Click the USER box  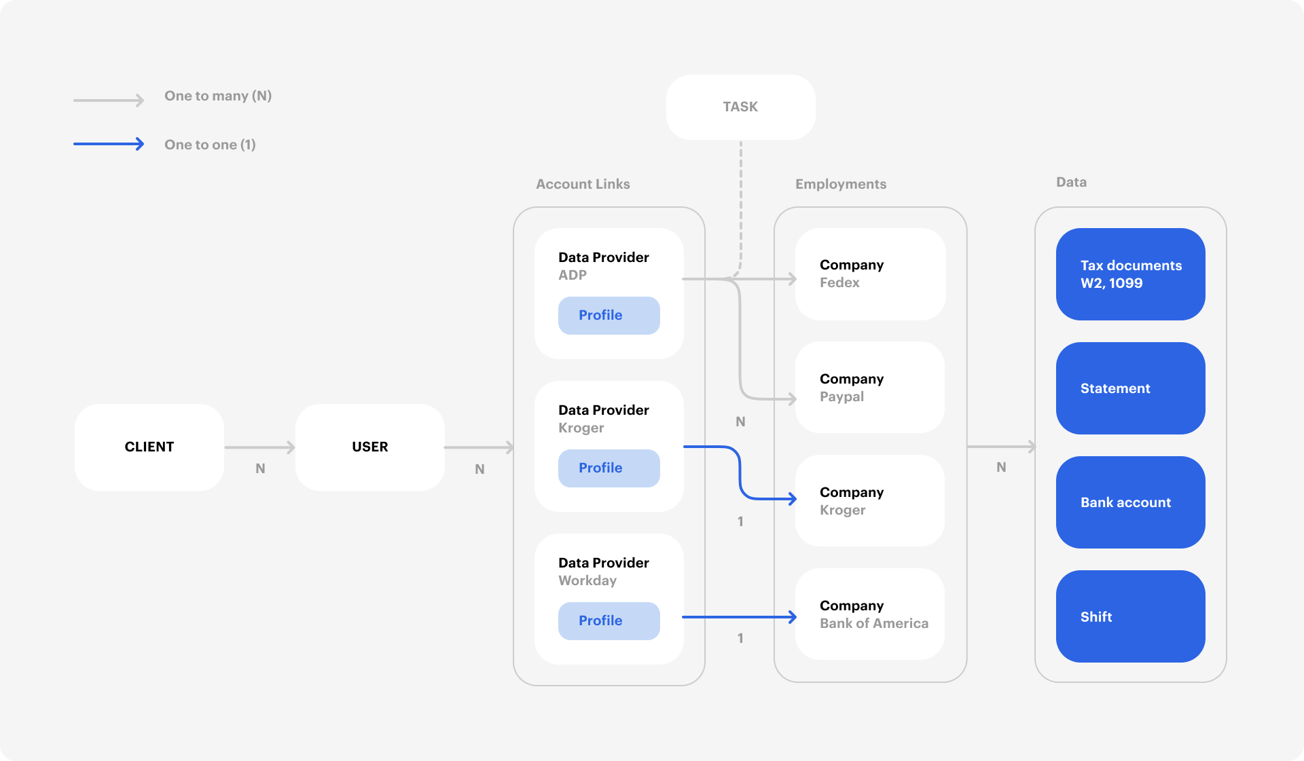click(370, 447)
